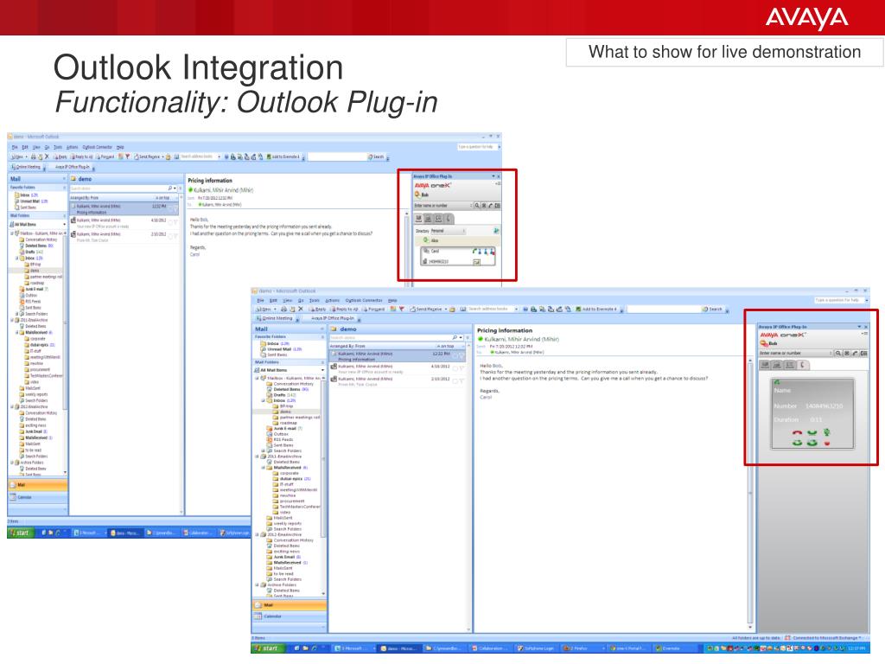Click Reply to All in the front Outlook toolbar
Screen dimensions: 885x664
click(x=345, y=310)
